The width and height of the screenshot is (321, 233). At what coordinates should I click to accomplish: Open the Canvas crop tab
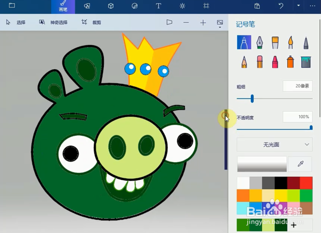[x=206, y=6]
